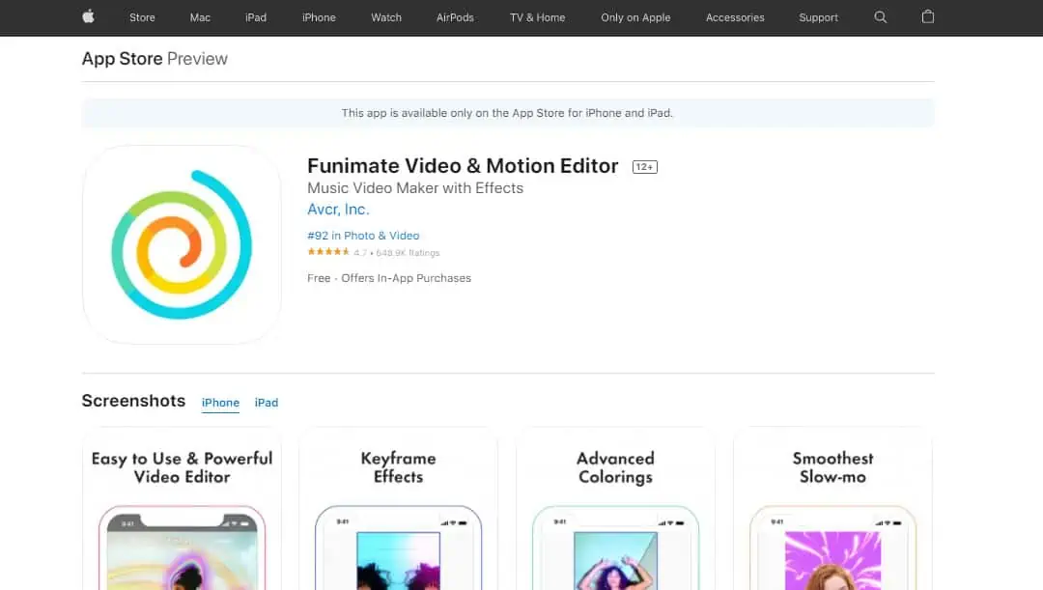1043x590 pixels.
Task: Open the Store menu
Action: [142, 18]
